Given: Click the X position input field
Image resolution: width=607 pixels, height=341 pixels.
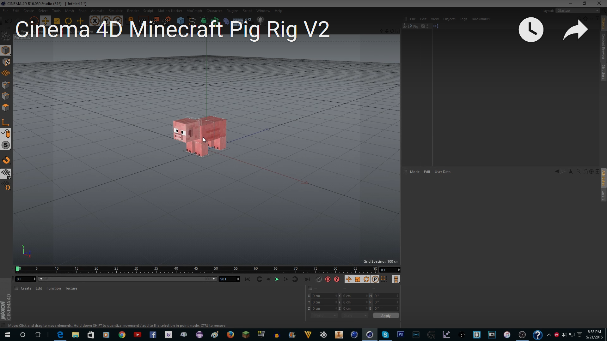Looking at the screenshot, I should pos(324,296).
